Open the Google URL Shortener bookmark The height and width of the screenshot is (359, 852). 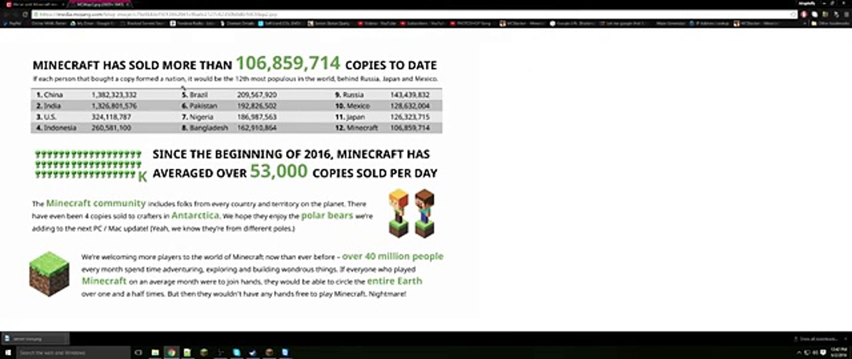(571, 23)
